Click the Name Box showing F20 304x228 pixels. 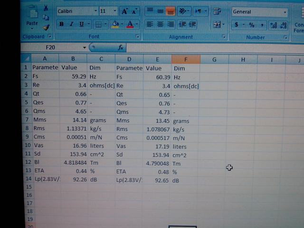(51, 47)
